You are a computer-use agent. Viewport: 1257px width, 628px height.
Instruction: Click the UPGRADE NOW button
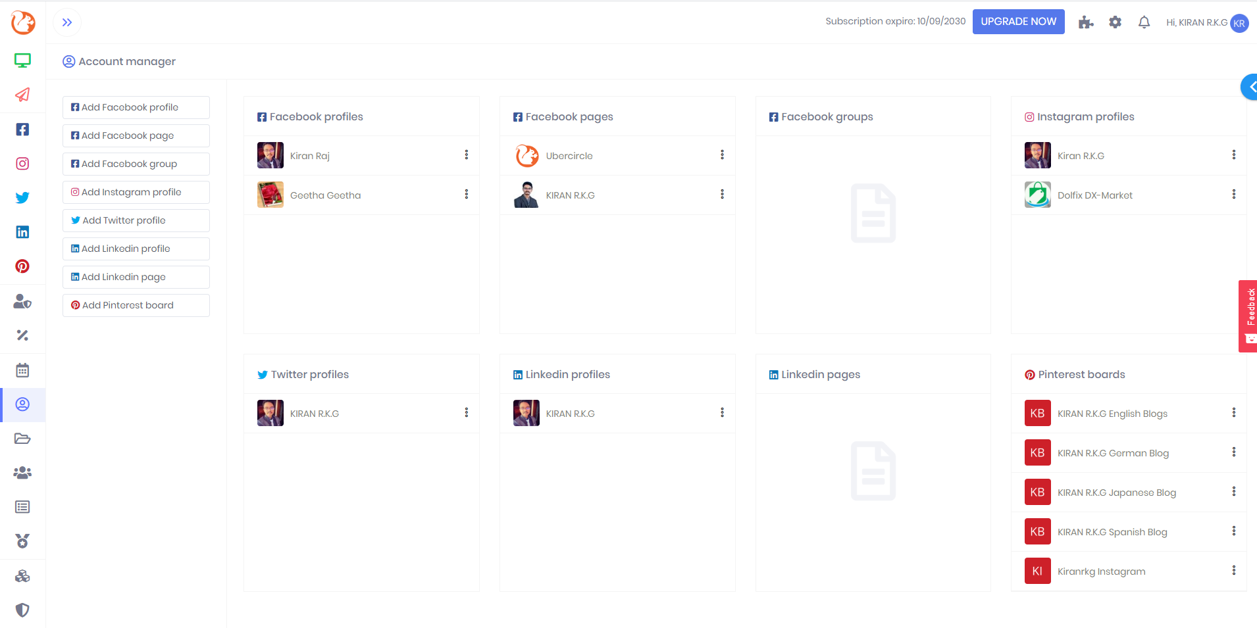(x=1018, y=22)
